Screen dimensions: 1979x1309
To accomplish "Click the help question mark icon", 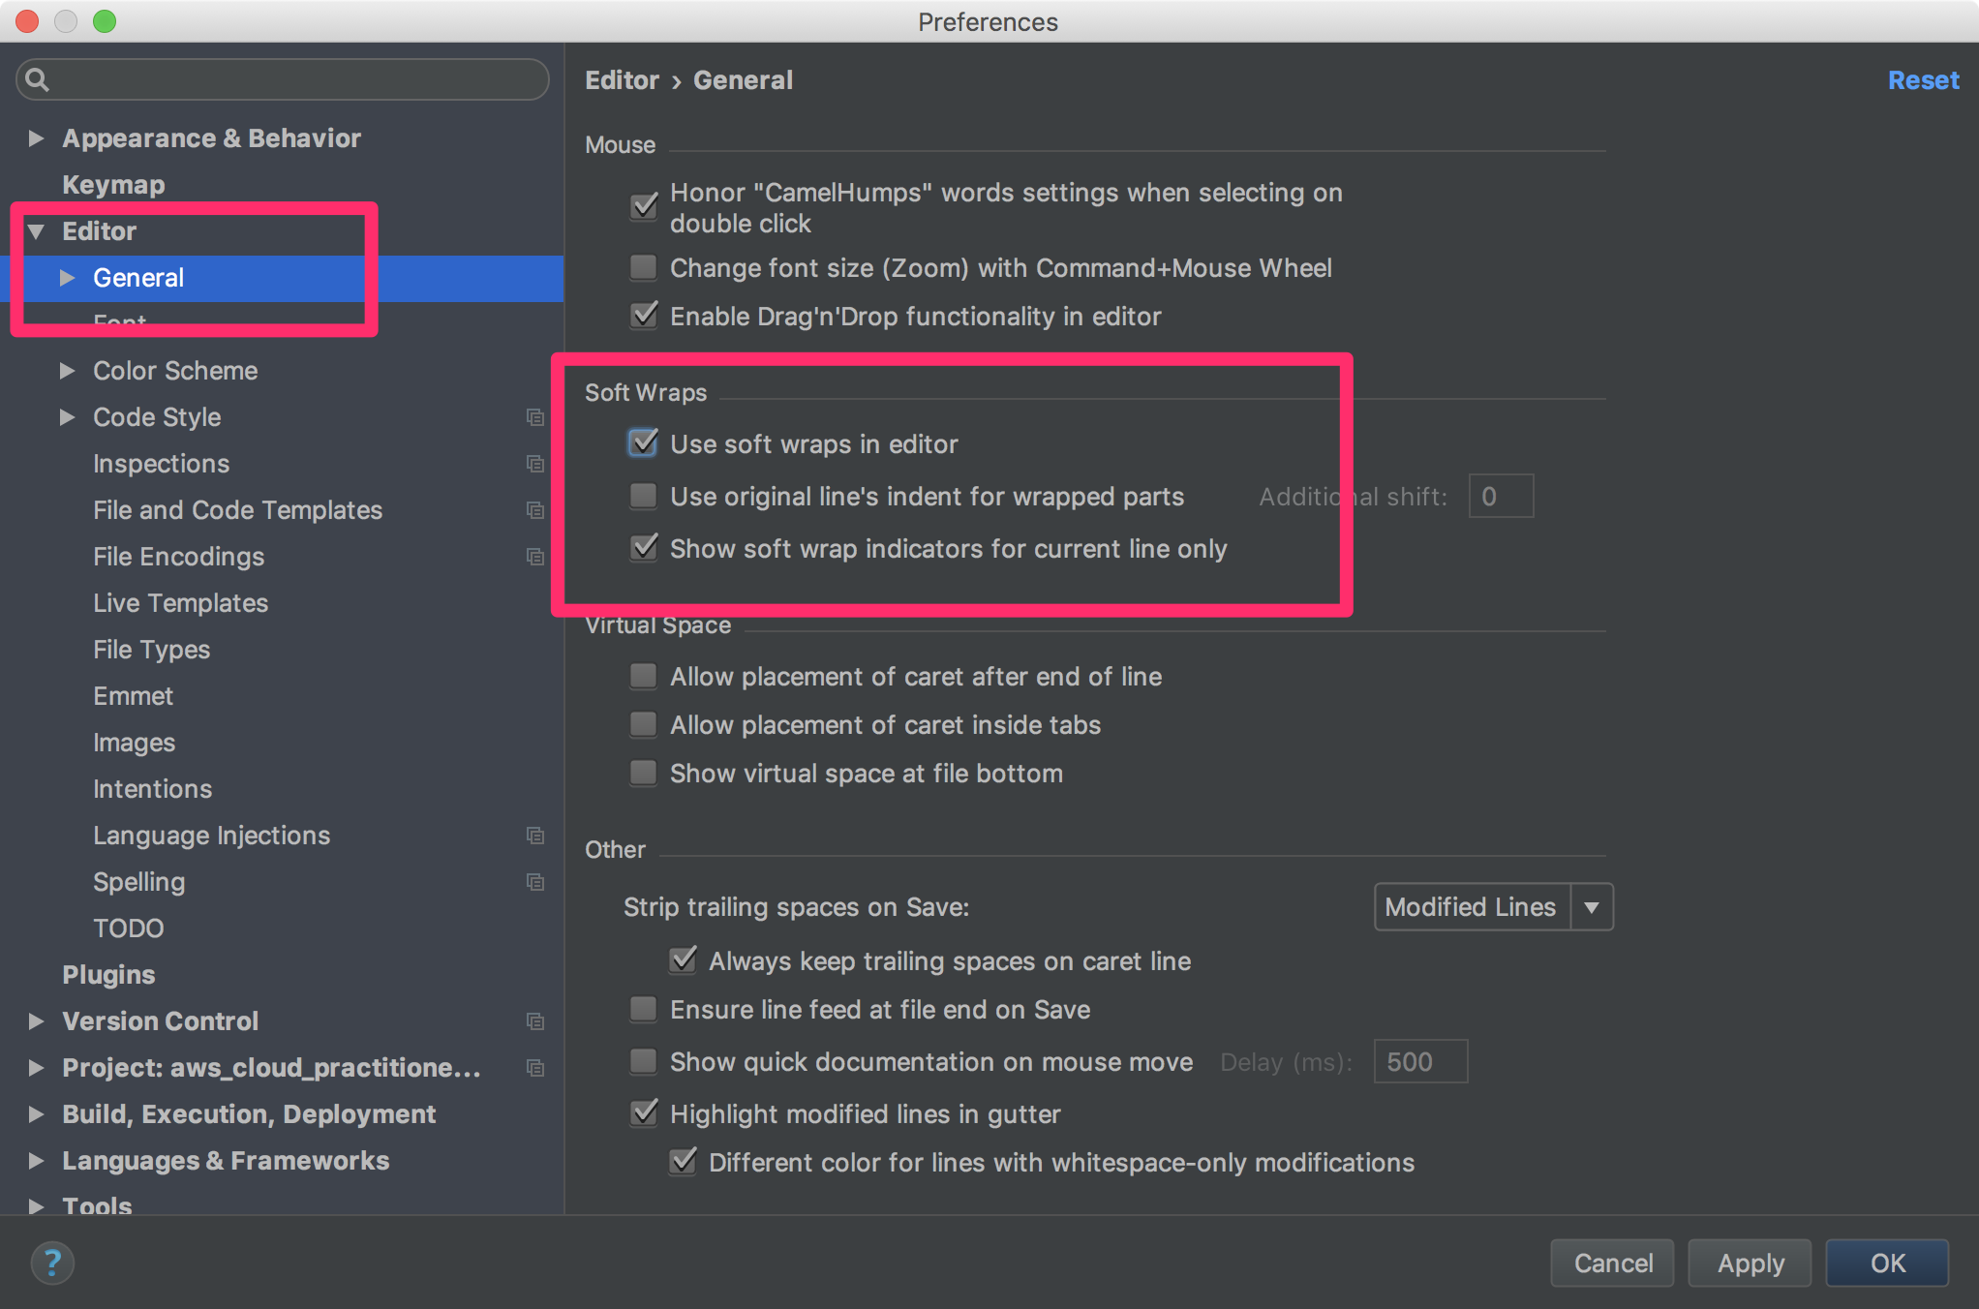I will pyautogui.click(x=52, y=1263).
